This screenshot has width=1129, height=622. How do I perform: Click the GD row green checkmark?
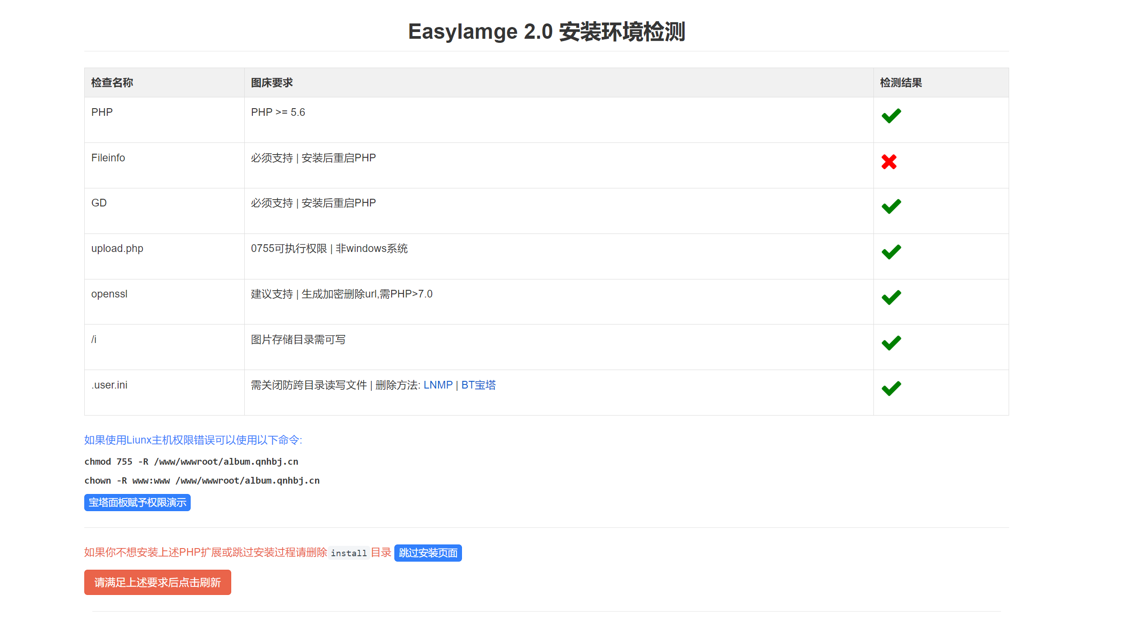tap(891, 206)
